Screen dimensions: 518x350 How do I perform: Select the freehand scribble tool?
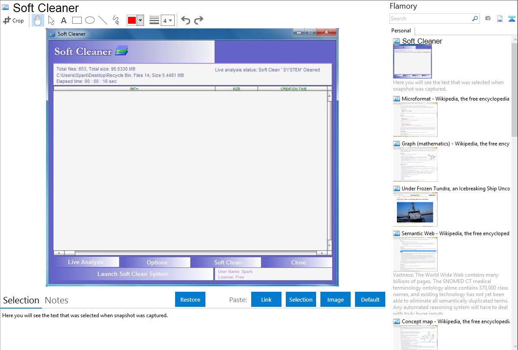click(x=116, y=20)
